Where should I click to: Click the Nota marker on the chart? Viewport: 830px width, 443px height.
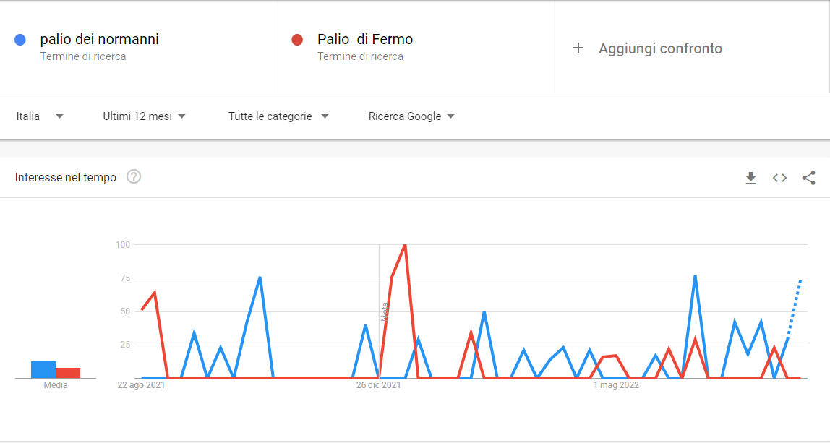[x=385, y=311]
